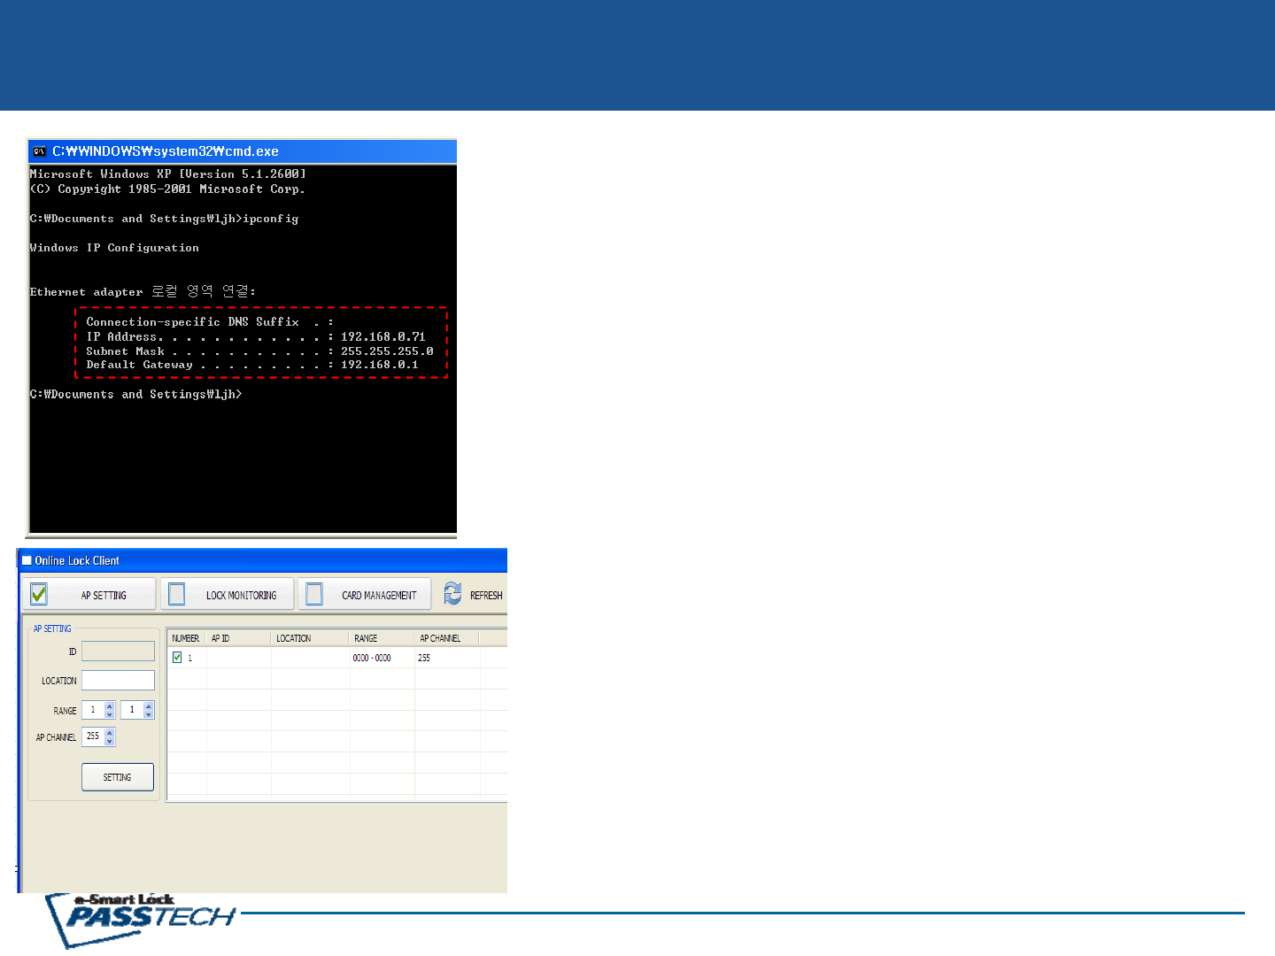This screenshot has height=956, width=1275.
Task: Decrease the first RANGE value
Action: [x=110, y=714]
